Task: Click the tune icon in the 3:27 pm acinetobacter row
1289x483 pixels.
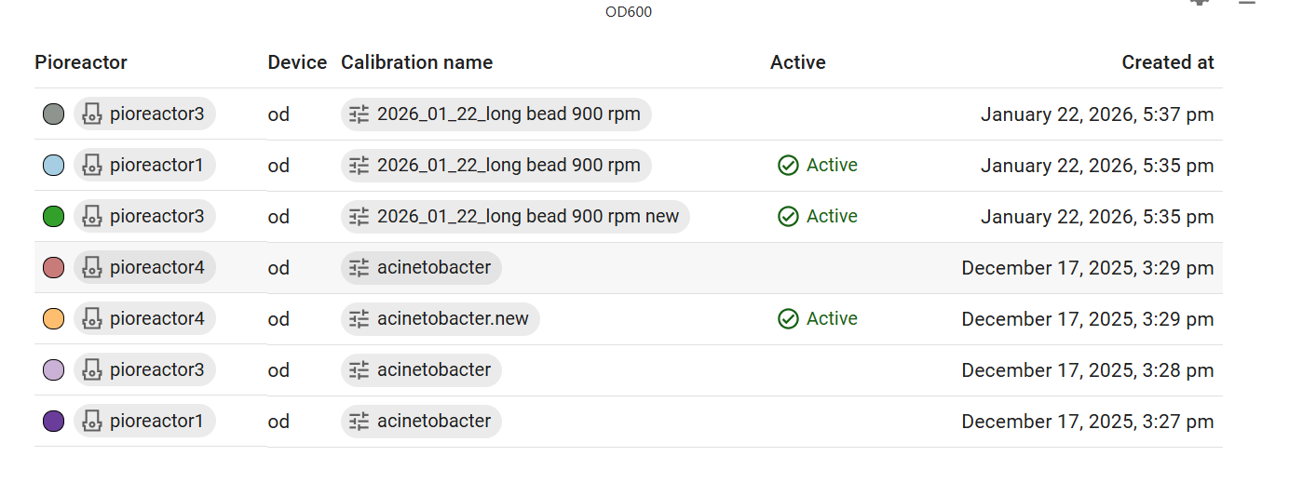Action: 360,422
